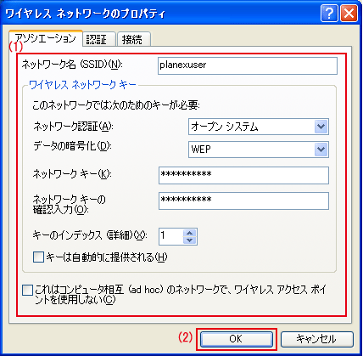The height and width of the screenshot is (356, 363).
Task: Select the アソシエーション tab
Action: pyautogui.click(x=46, y=38)
